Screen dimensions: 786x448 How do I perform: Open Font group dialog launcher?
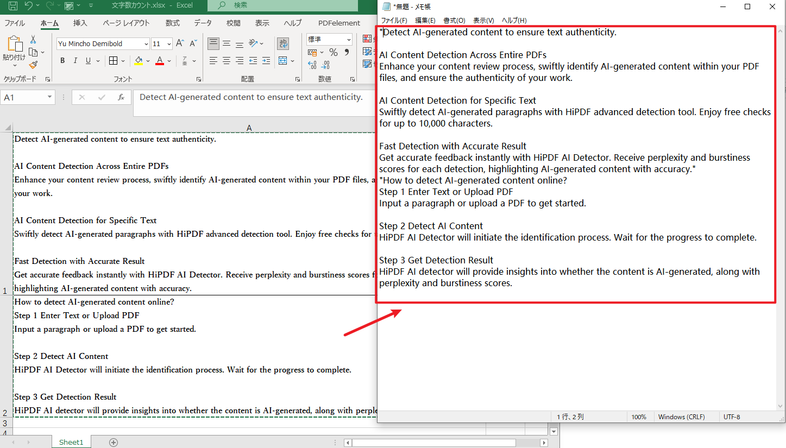(x=199, y=79)
